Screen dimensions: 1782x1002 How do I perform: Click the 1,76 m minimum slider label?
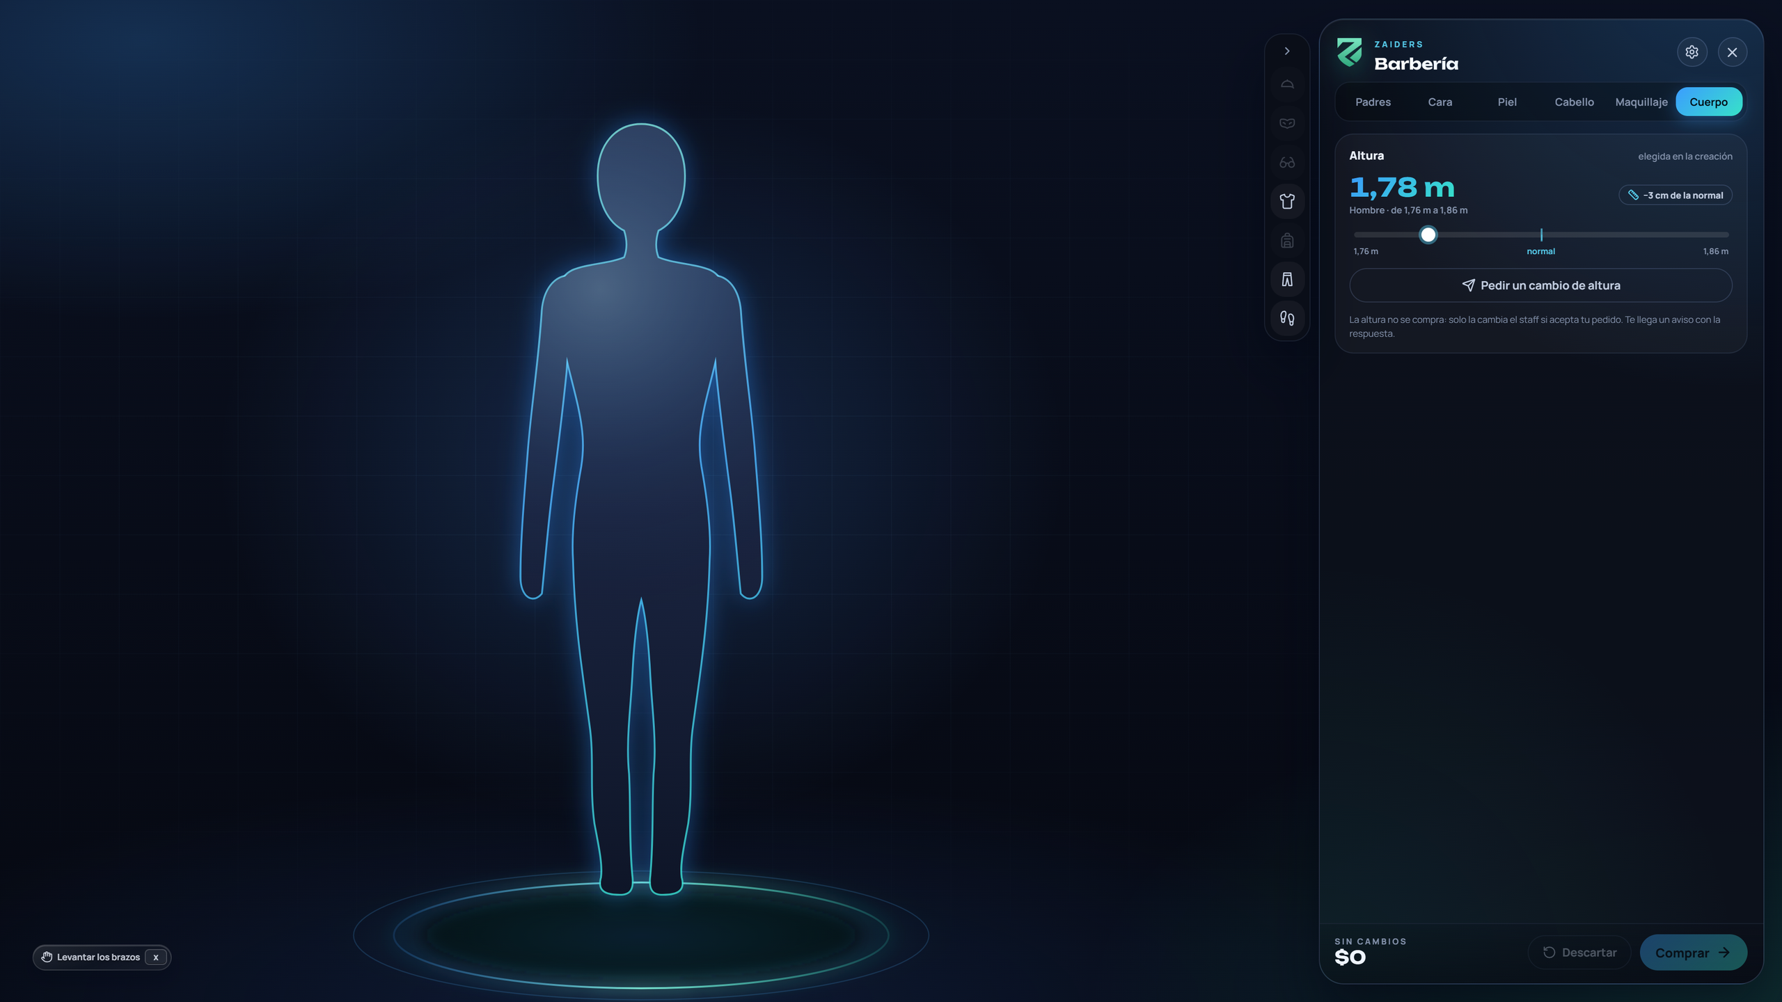(1365, 252)
